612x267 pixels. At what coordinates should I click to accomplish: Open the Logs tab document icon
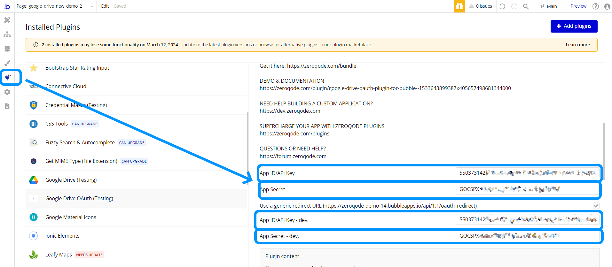[7, 106]
